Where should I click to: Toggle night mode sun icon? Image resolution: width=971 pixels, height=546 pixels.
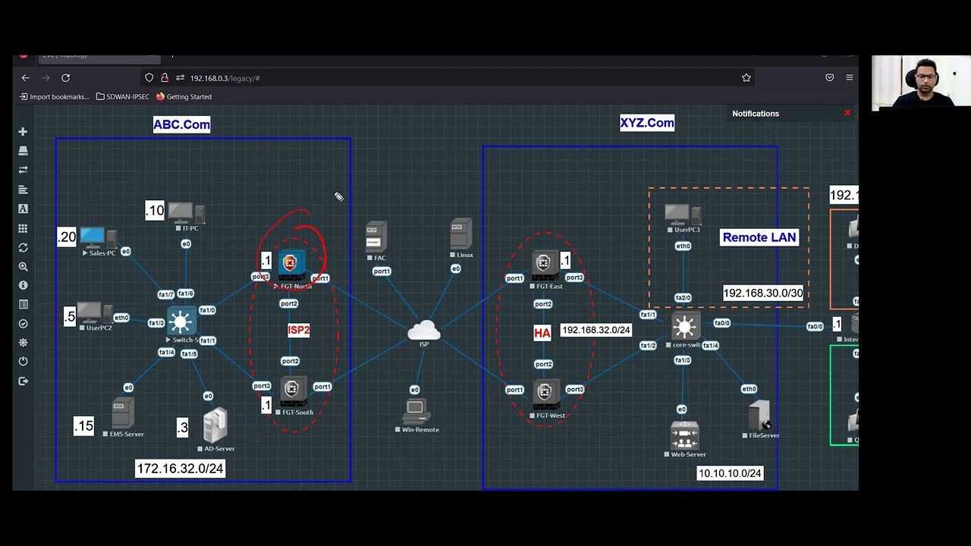coord(23,343)
